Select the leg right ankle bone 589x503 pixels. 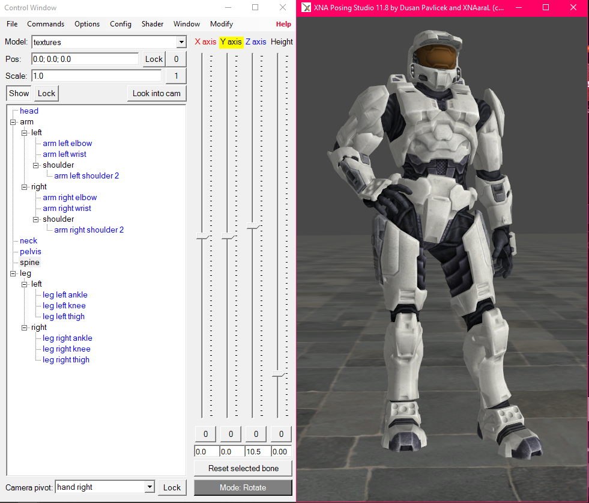pos(67,338)
